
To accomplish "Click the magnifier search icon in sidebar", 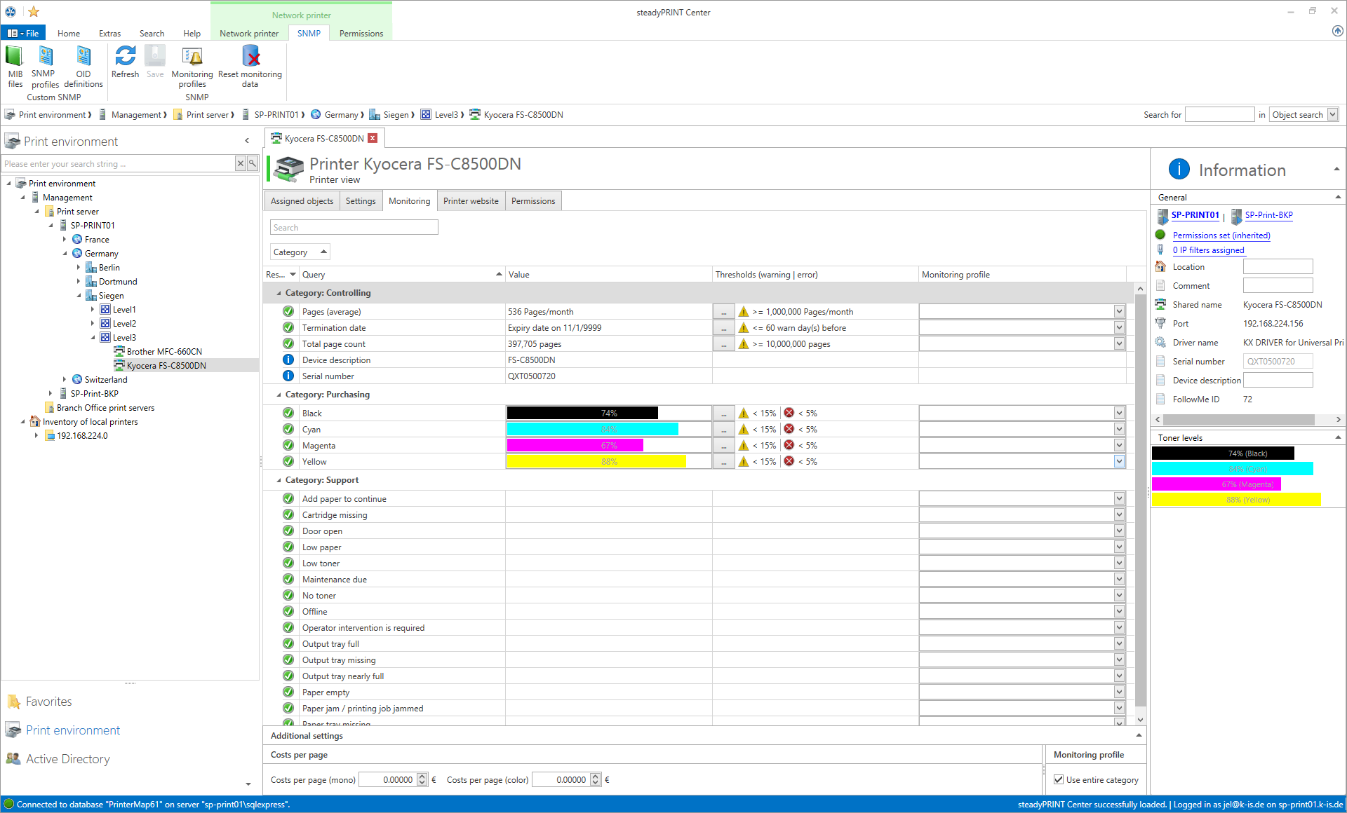I will 253,163.
